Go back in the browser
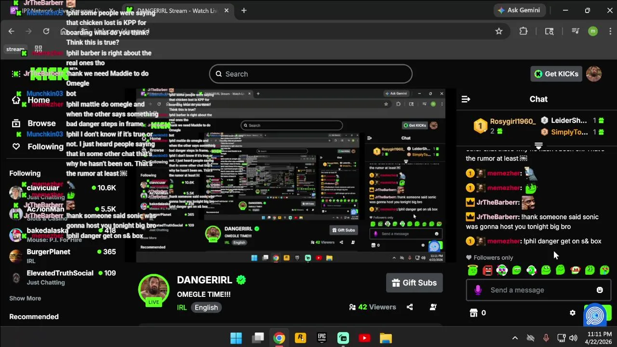617x347 pixels. tap(12, 31)
